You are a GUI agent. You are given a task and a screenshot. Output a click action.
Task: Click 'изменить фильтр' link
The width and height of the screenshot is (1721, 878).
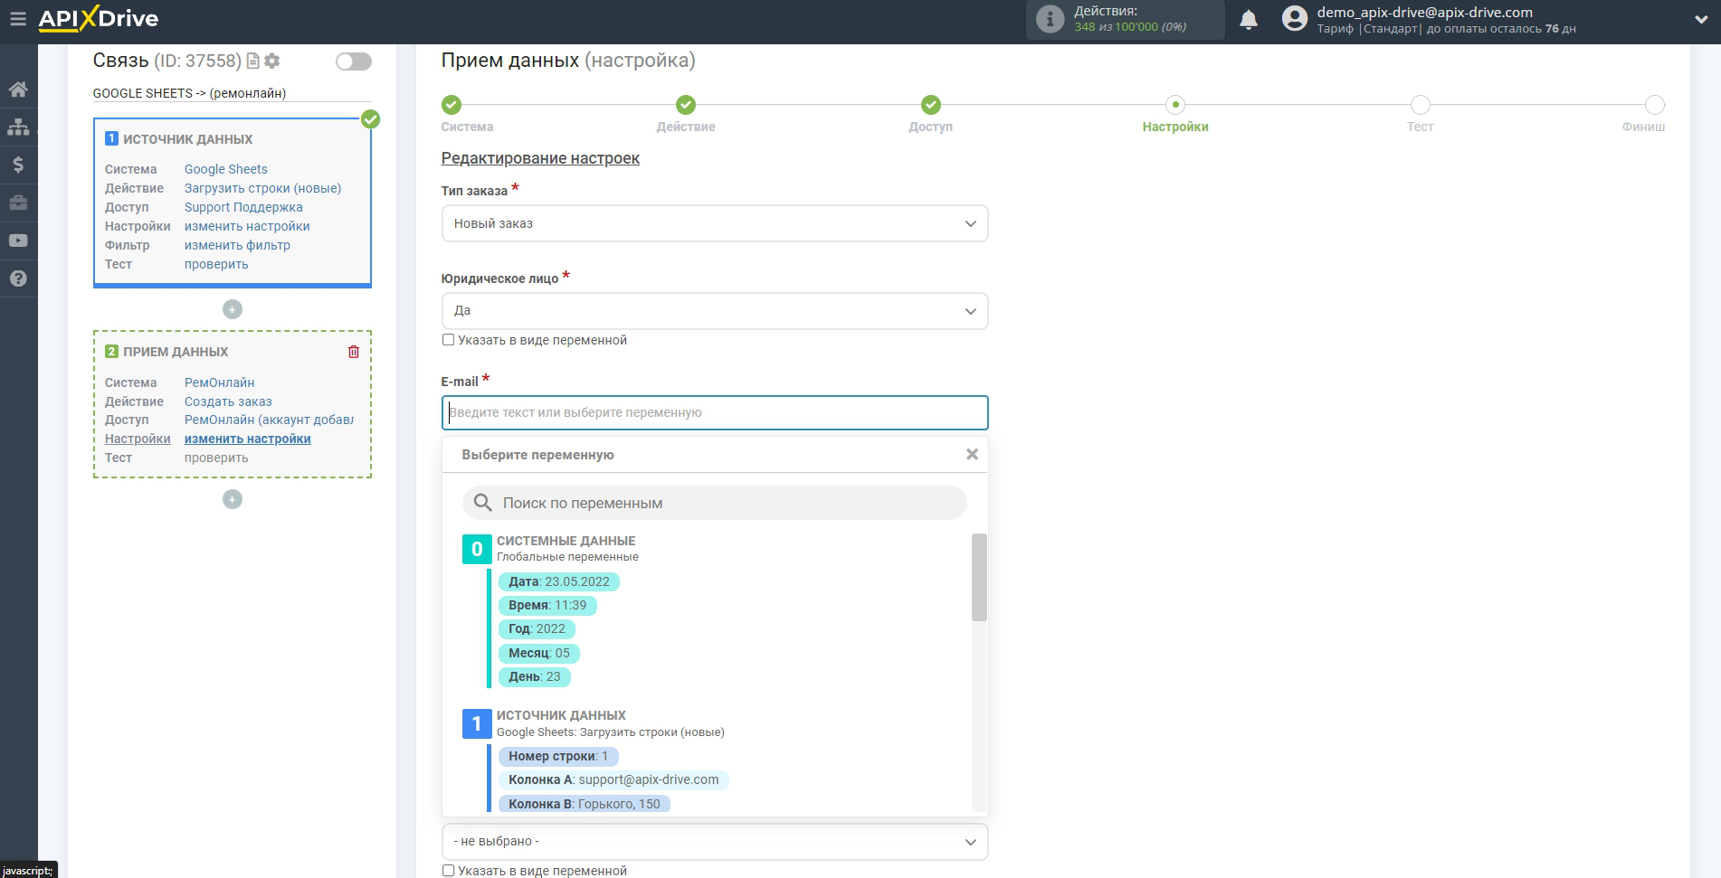point(237,245)
